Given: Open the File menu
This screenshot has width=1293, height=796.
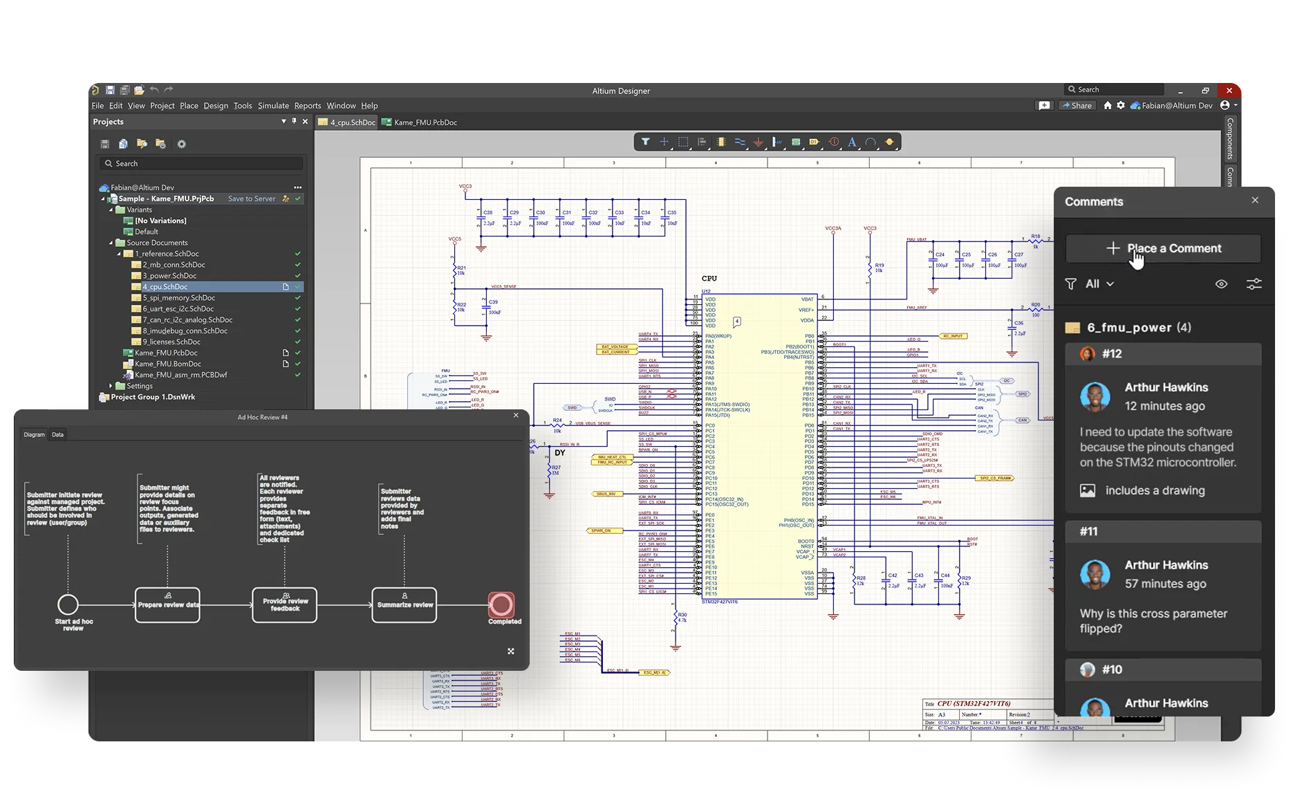Looking at the screenshot, I should click(97, 106).
